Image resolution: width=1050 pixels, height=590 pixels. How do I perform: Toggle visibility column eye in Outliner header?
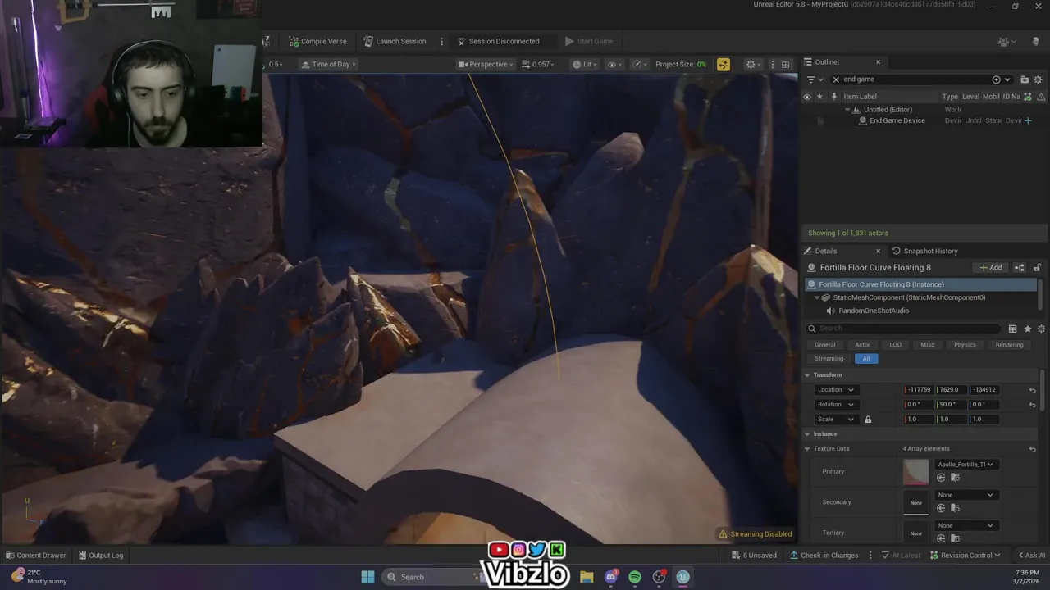point(806,97)
